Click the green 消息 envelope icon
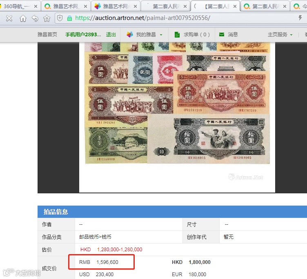The image size is (307, 279). pos(221,34)
